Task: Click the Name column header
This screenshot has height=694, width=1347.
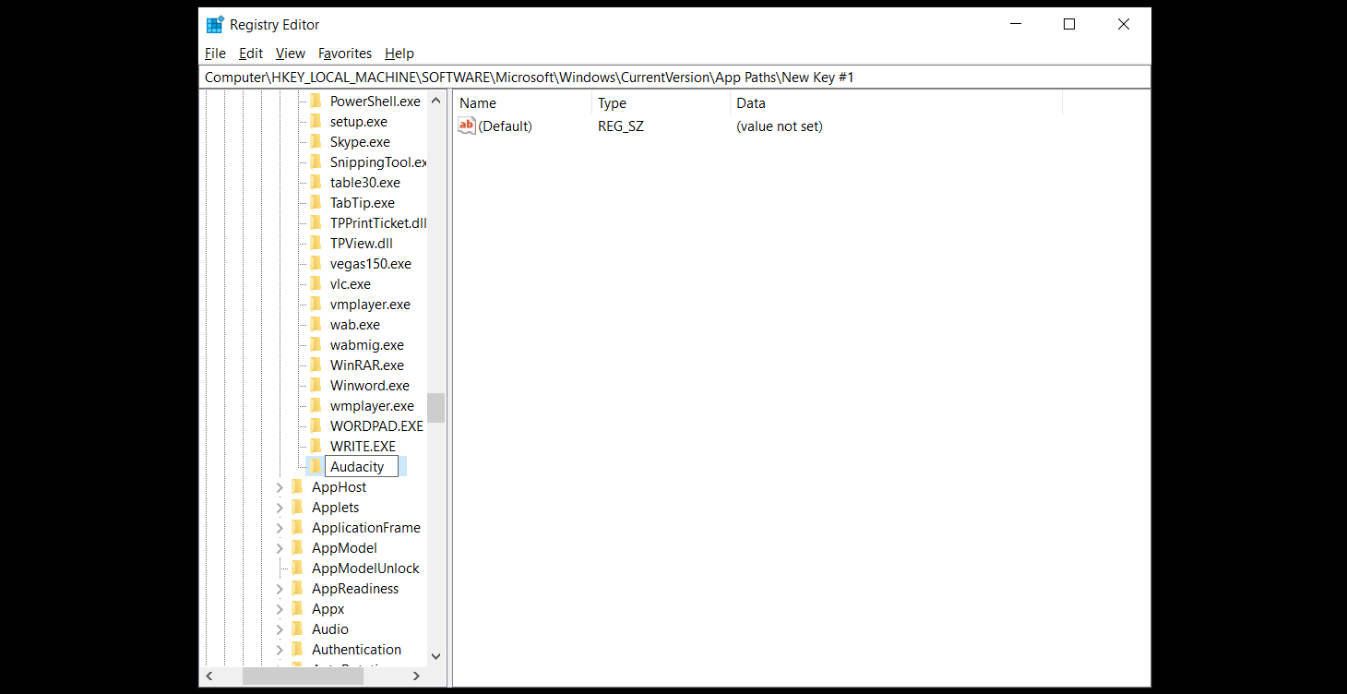Action: click(x=522, y=103)
